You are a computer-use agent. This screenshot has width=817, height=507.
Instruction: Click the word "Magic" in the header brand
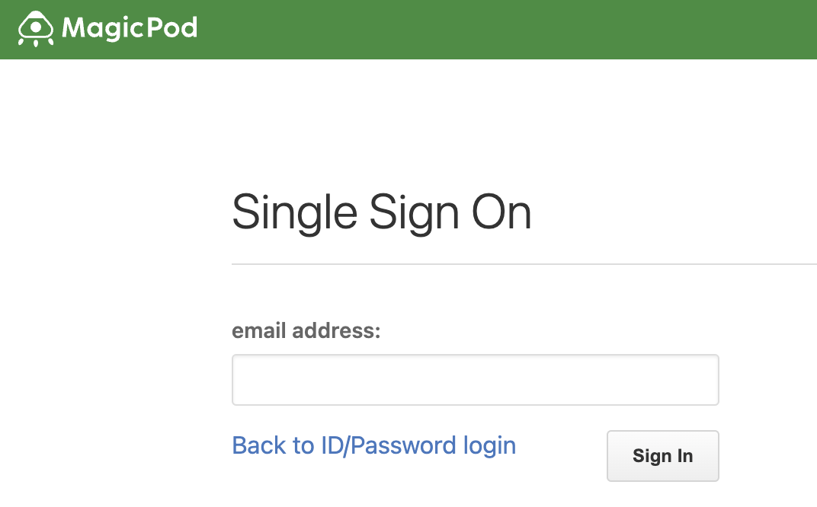[103, 29]
